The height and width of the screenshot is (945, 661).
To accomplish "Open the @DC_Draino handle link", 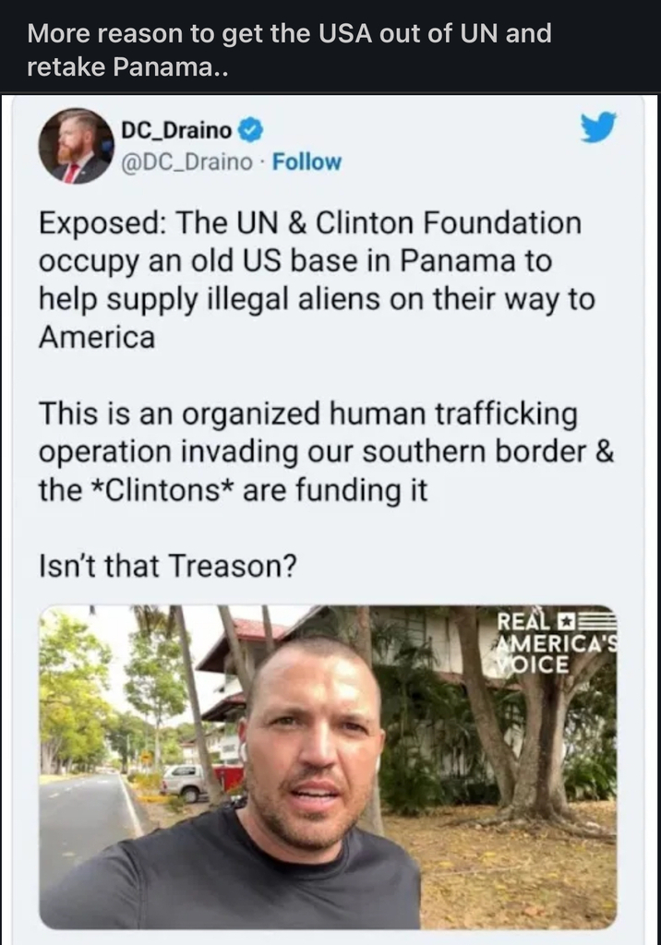I will [187, 162].
